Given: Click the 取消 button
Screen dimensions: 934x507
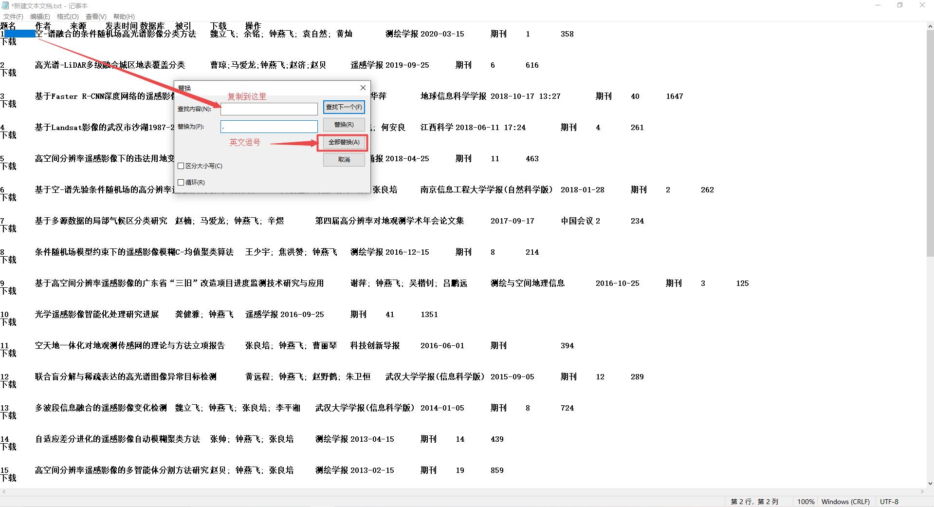Looking at the screenshot, I should (344, 160).
